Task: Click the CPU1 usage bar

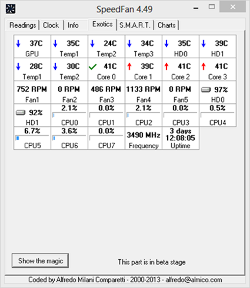Action: point(106,115)
